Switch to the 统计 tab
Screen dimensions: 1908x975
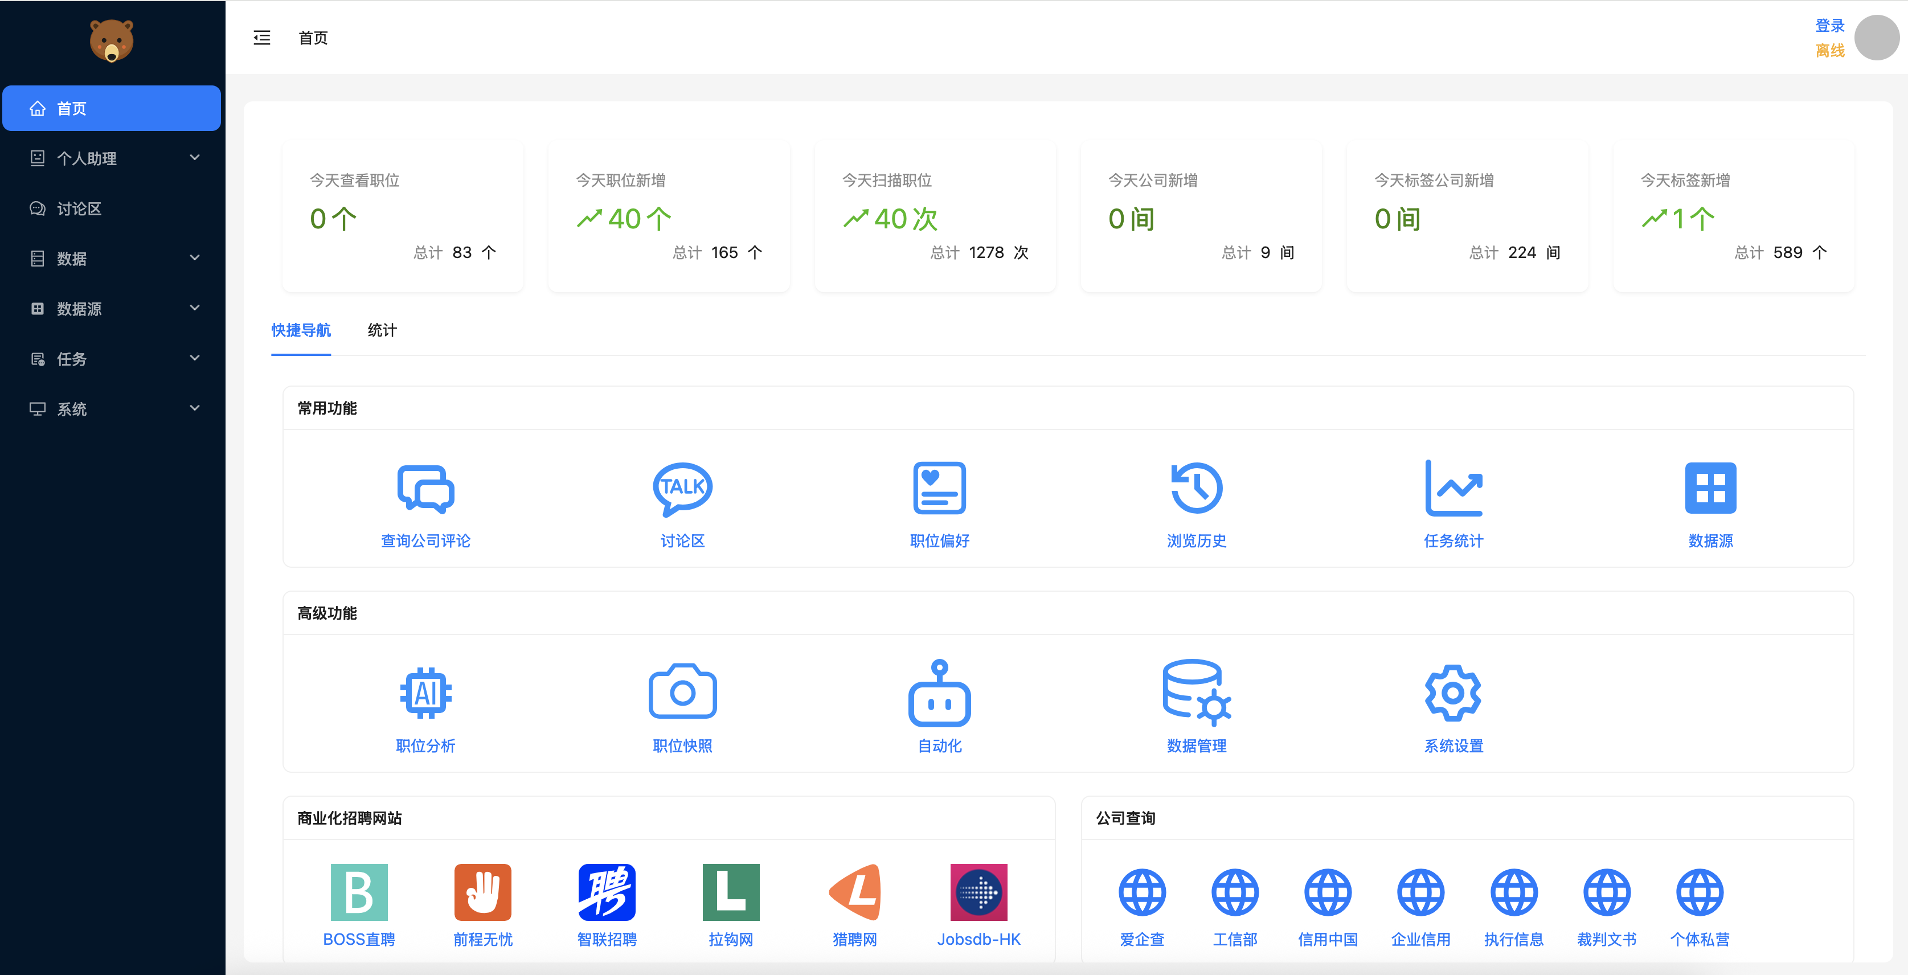[x=382, y=330]
